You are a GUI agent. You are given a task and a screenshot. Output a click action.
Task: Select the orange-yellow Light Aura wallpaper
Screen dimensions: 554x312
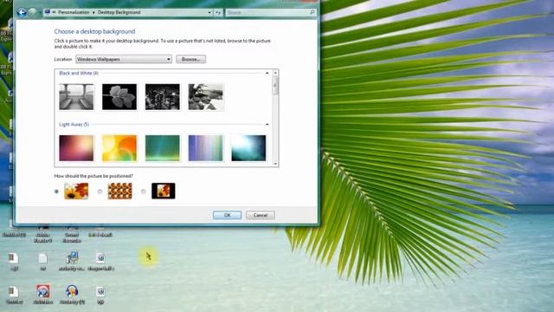tap(119, 148)
